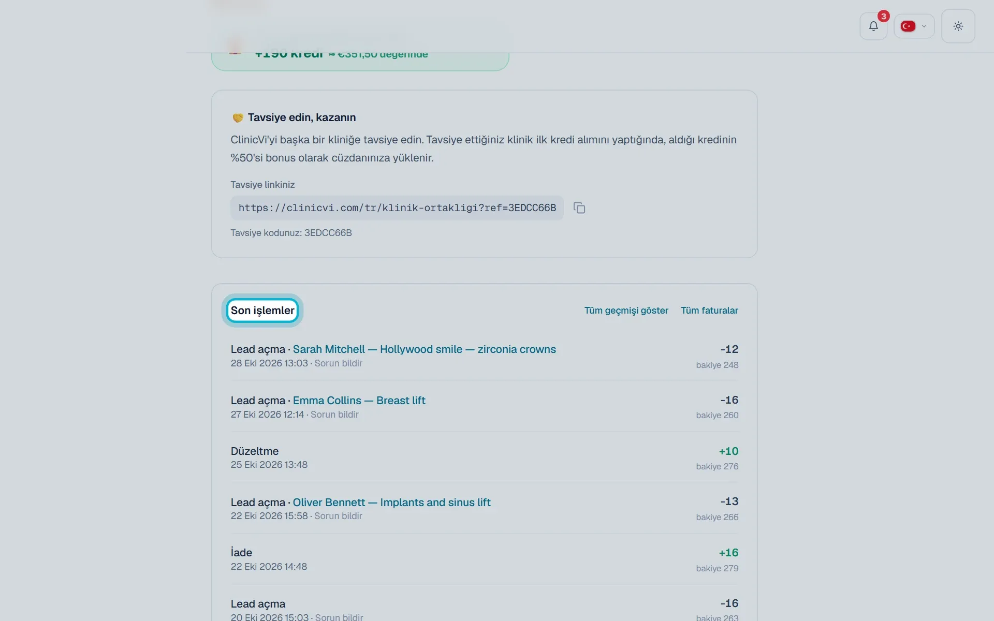Open the Turkish flag language dropdown
The image size is (994, 621).
coord(914,26)
